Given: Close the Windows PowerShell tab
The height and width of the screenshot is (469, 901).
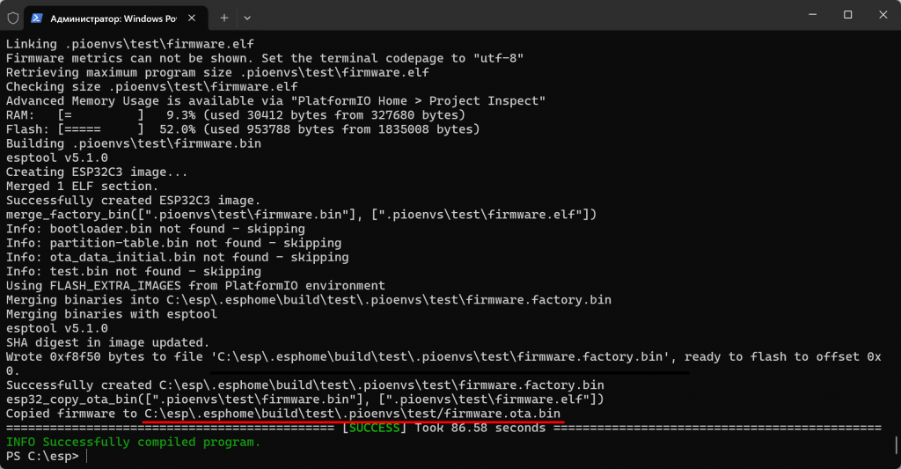Looking at the screenshot, I should (x=193, y=17).
